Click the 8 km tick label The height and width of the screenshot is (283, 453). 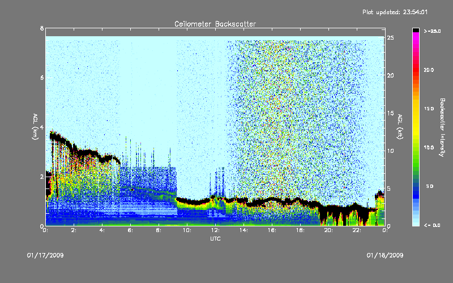tap(42, 29)
